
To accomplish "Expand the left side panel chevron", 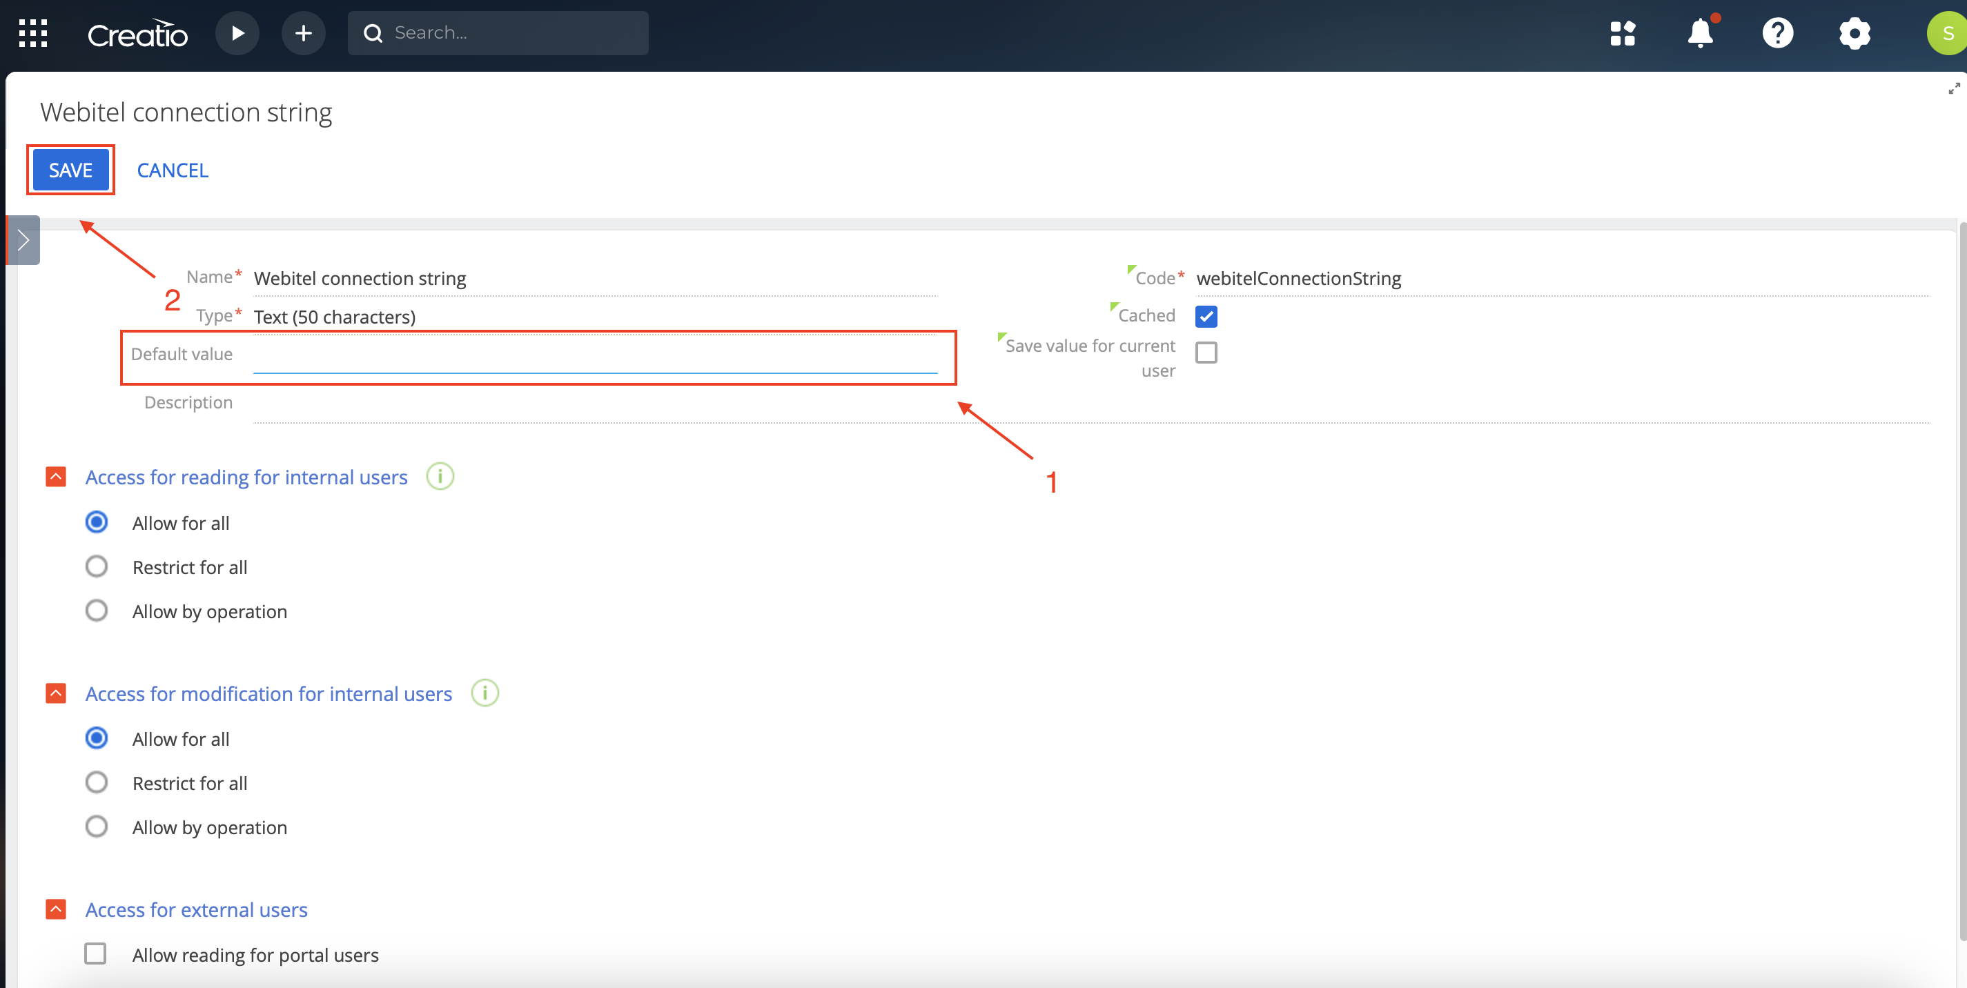I will click(x=23, y=239).
